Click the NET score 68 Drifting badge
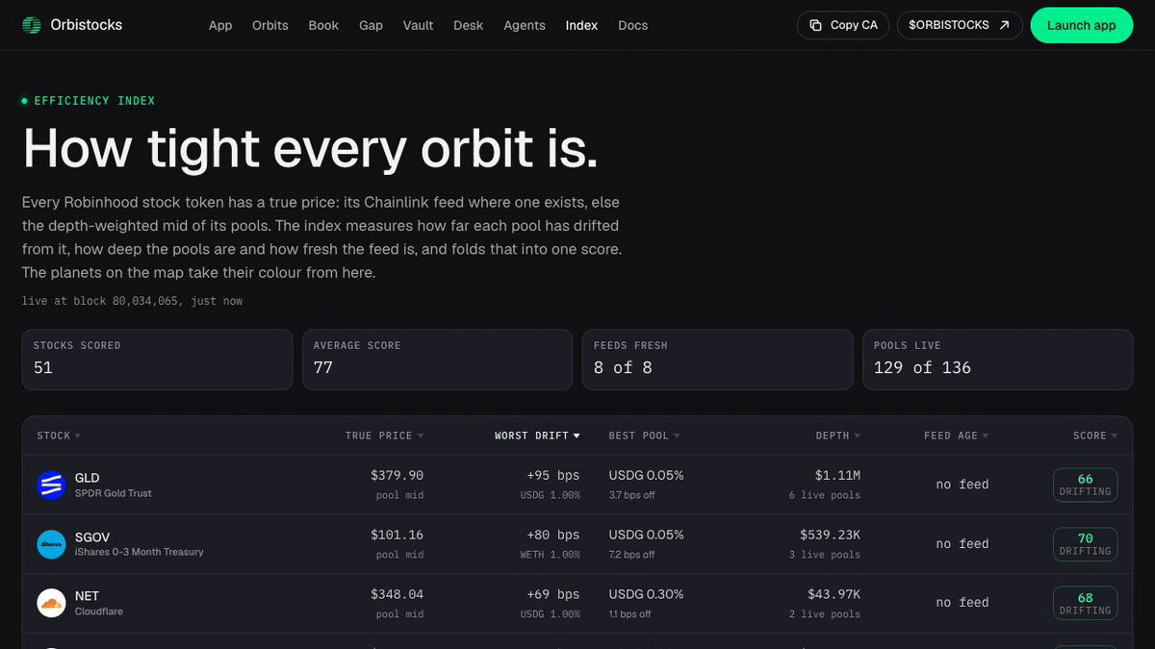 1085,603
